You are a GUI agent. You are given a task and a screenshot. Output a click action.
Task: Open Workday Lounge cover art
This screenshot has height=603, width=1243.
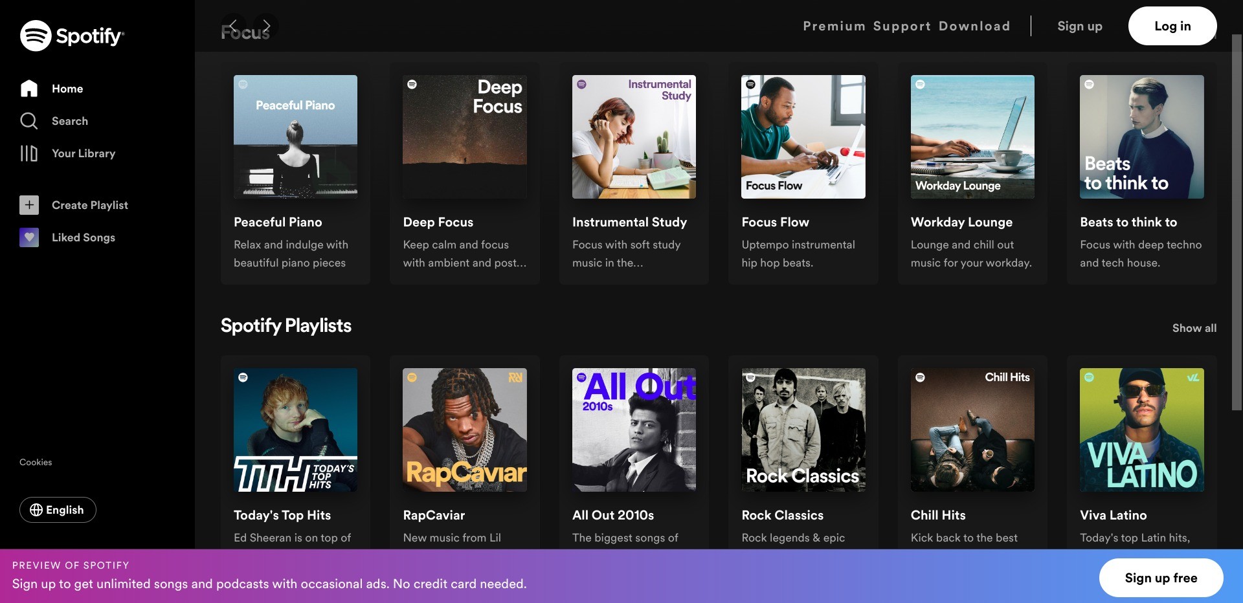pos(972,137)
